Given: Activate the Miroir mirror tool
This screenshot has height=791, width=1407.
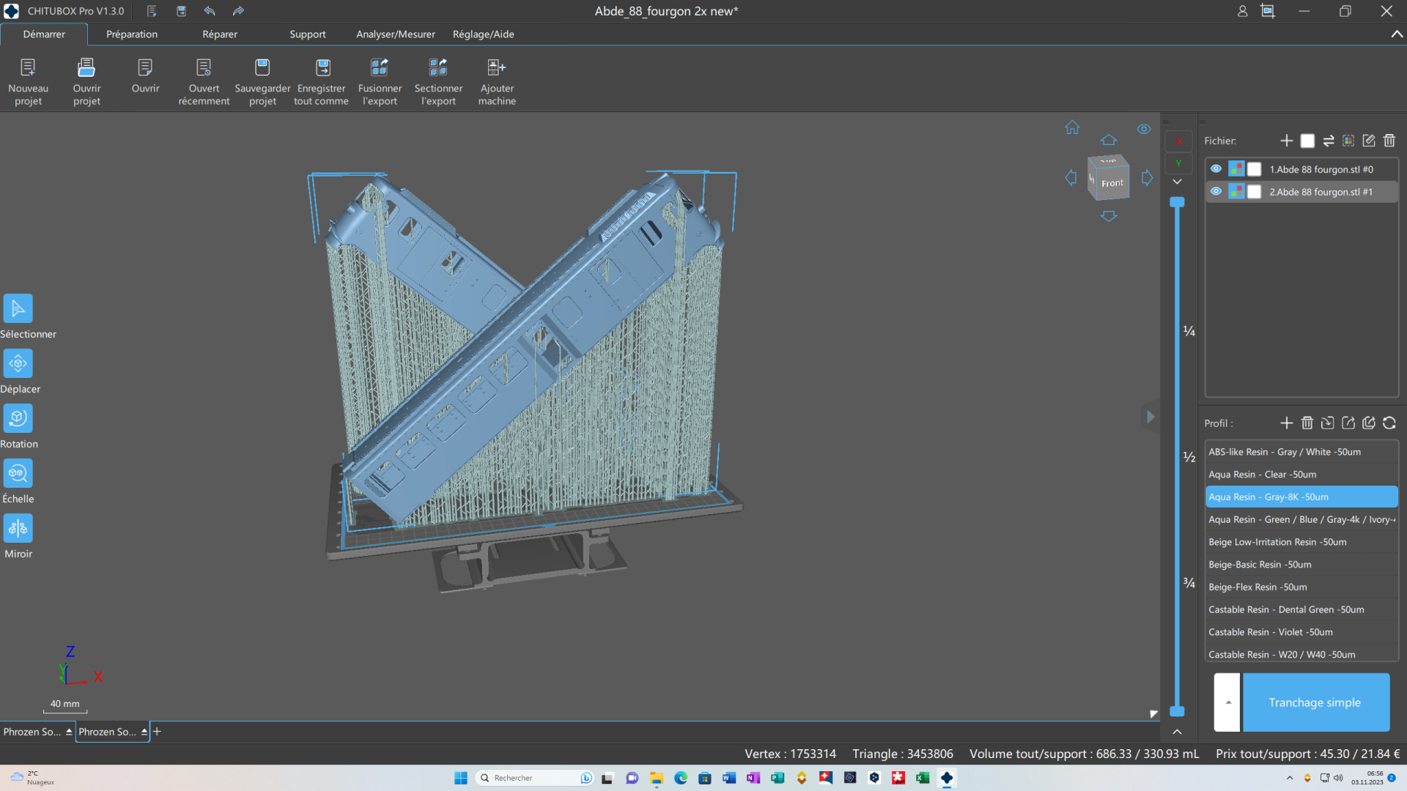Looking at the screenshot, I should pyautogui.click(x=18, y=528).
